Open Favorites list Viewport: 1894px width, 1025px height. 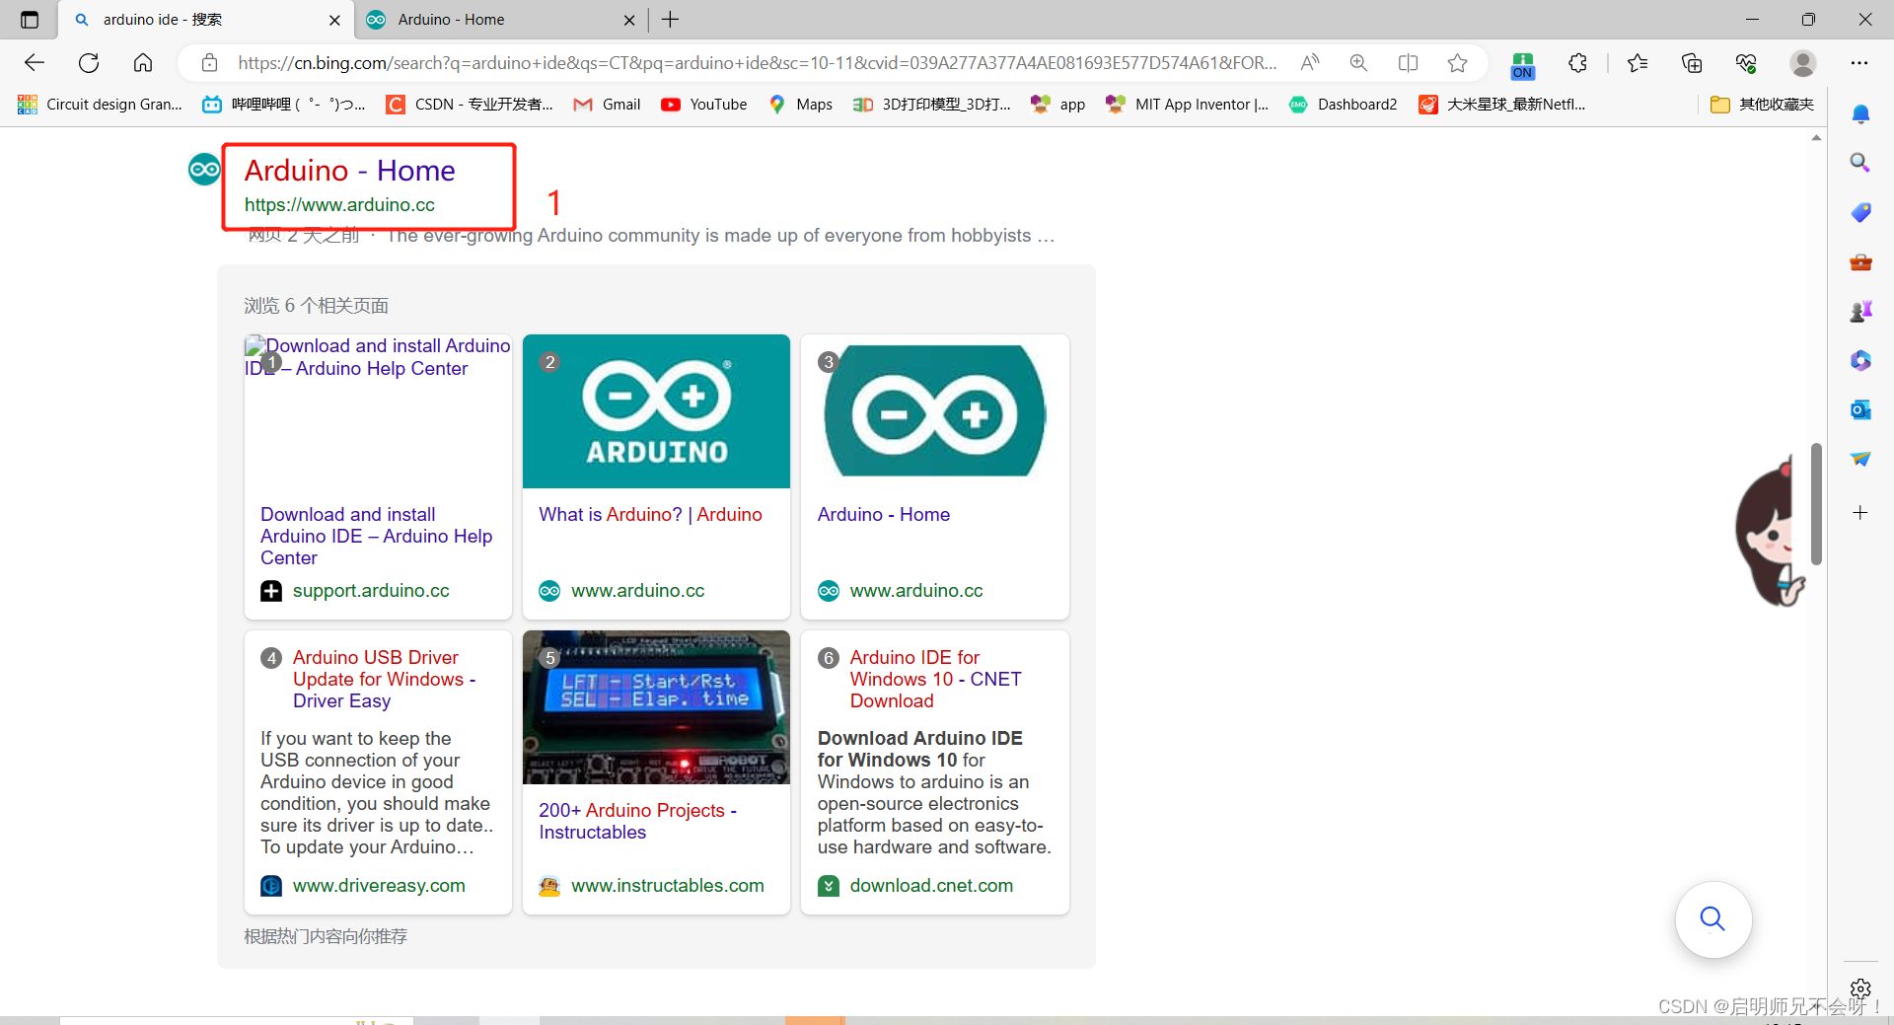point(1639,63)
